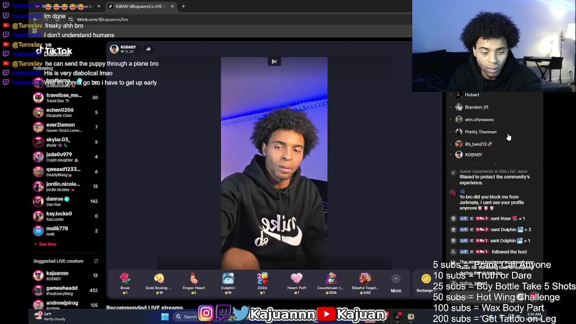Send the Heart Puff gift

click(297, 283)
